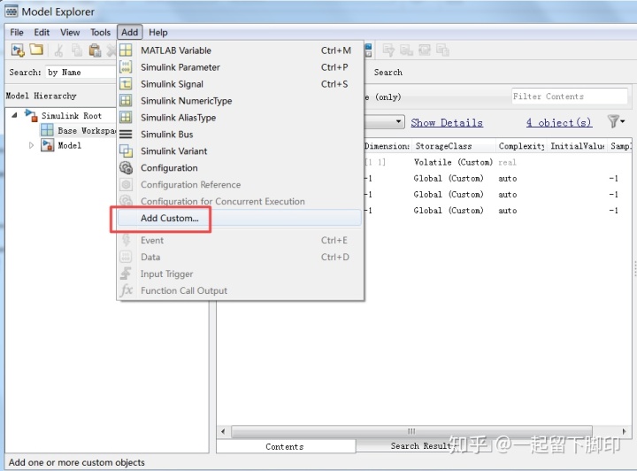Click the Simulink Bus lines icon
The width and height of the screenshot is (637, 471).
pyautogui.click(x=126, y=134)
